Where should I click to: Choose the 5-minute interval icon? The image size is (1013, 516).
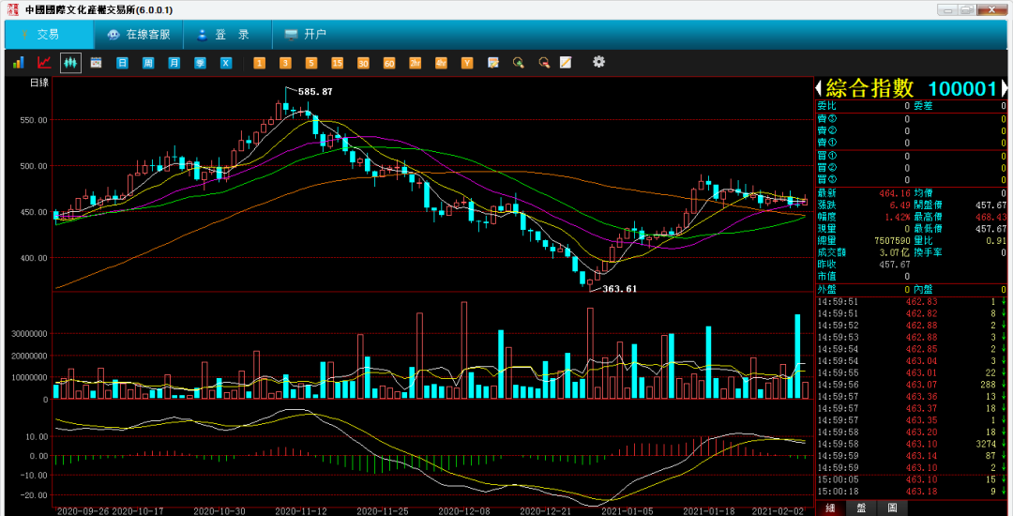[x=311, y=63]
